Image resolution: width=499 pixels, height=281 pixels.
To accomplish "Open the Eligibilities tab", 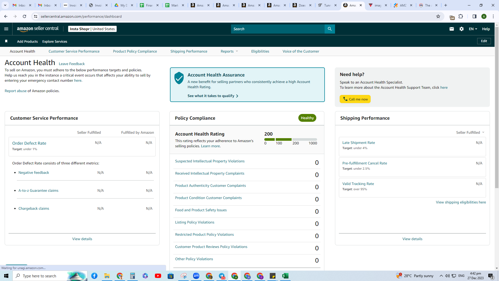I will click(260, 51).
